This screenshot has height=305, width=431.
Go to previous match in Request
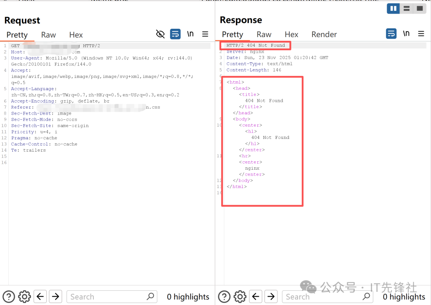(x=40, y=297)
